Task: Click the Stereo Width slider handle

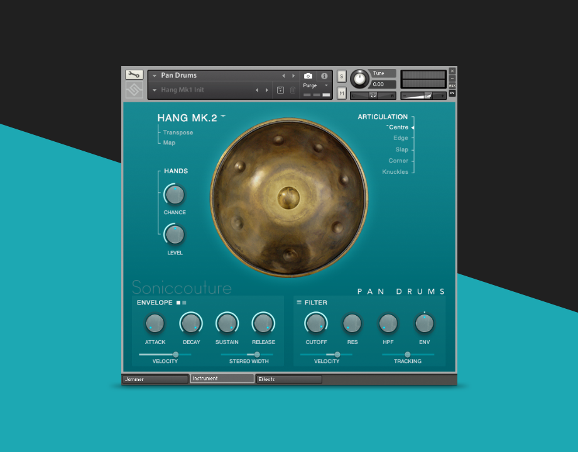Action: (257, 355)
